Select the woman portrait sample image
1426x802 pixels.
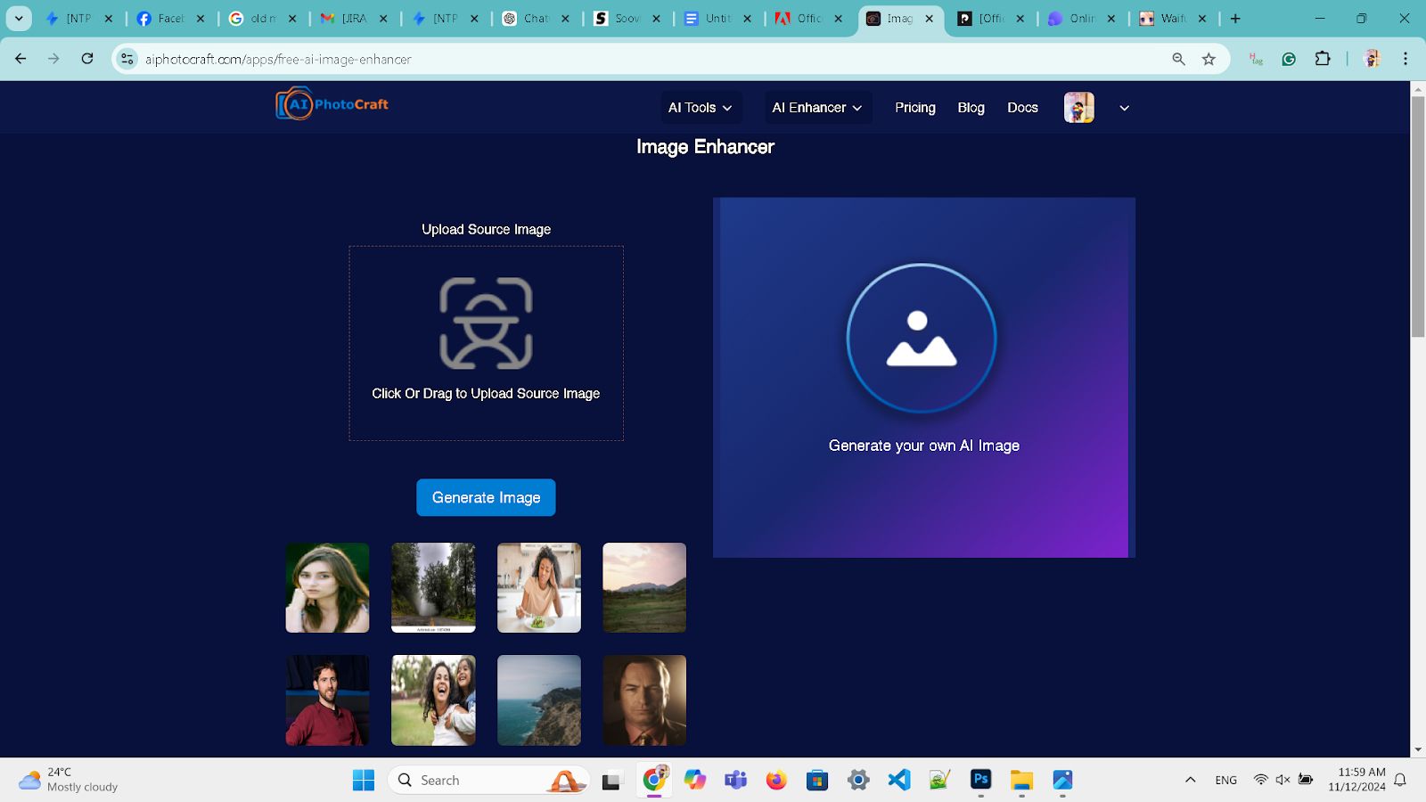[327, 588]
